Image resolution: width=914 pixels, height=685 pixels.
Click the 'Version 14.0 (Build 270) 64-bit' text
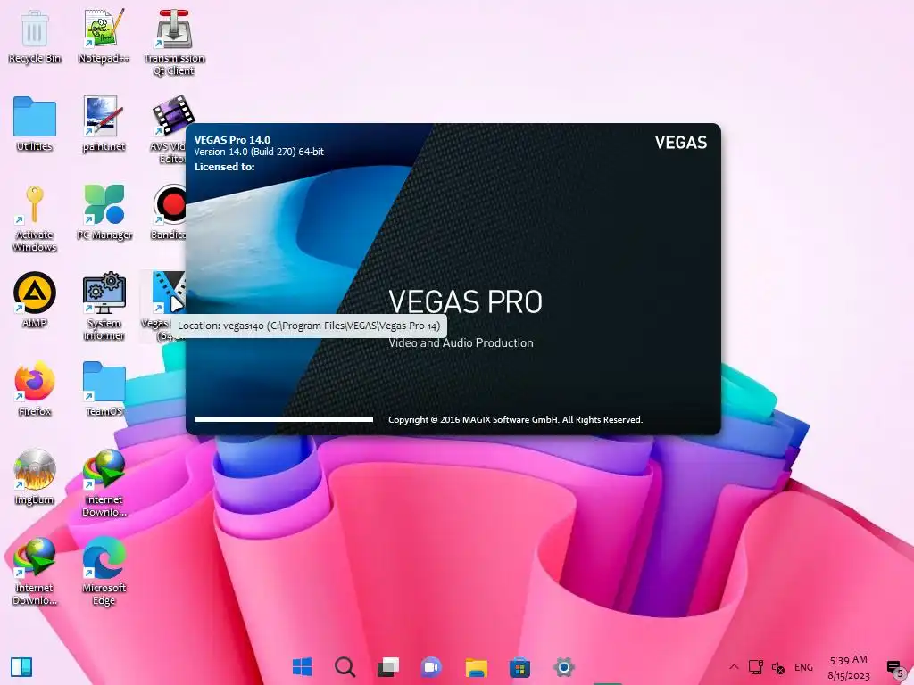pos(259,152)
